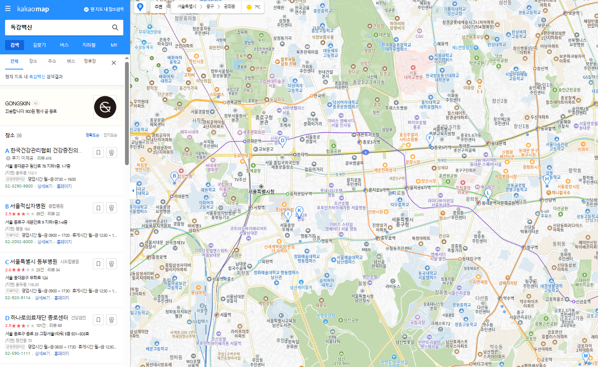Screen dimensions: 598x367
Task: Open result B 서울적십자병원
Action: 27,206
